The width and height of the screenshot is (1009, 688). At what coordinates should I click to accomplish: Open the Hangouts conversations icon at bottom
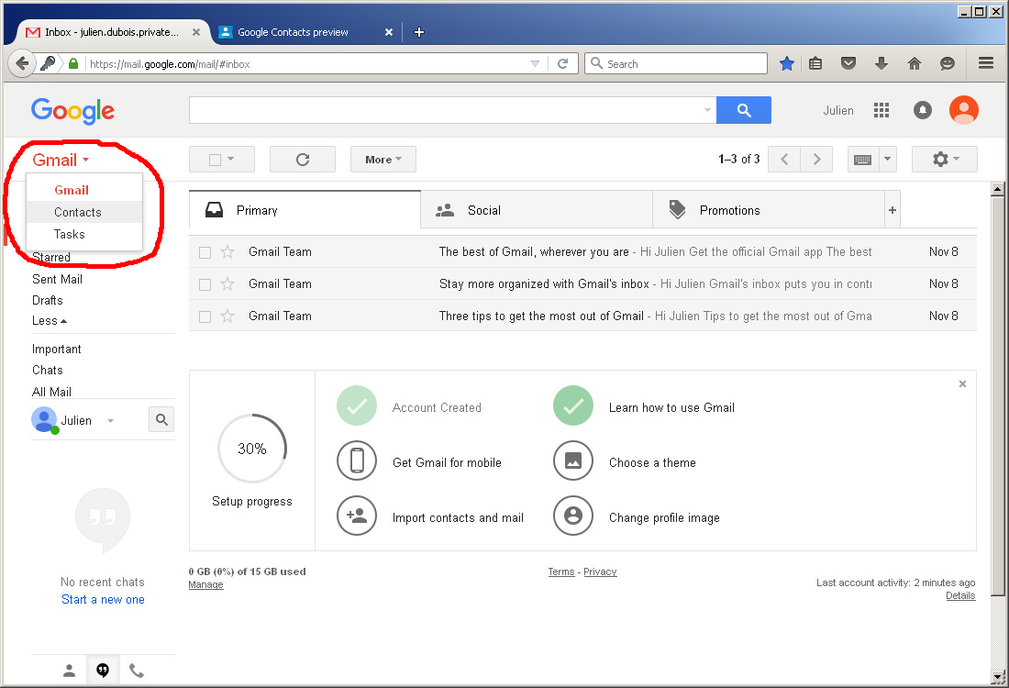(103, 671)
